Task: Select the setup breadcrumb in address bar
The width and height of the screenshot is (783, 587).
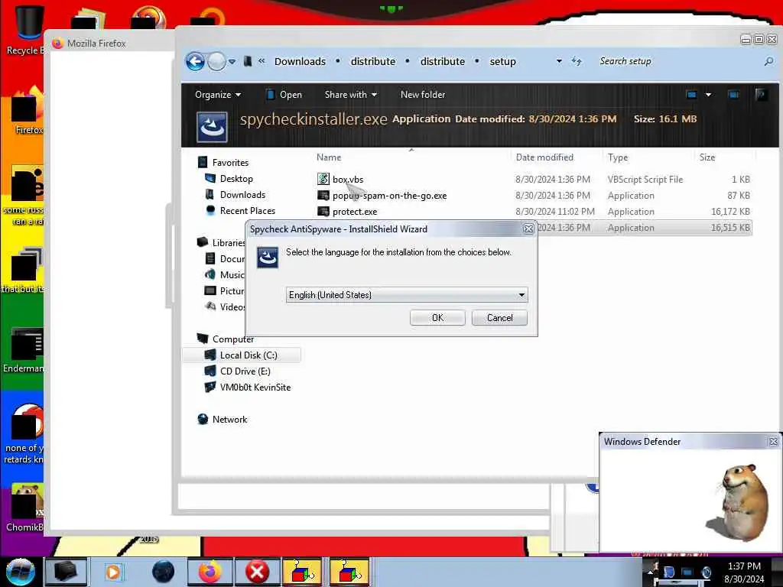Action: coord(502,61)
